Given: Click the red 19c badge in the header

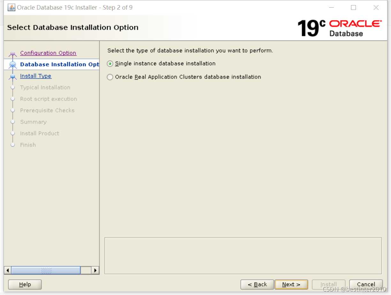Looking at the screenshot, I should [x=309, y=28].
